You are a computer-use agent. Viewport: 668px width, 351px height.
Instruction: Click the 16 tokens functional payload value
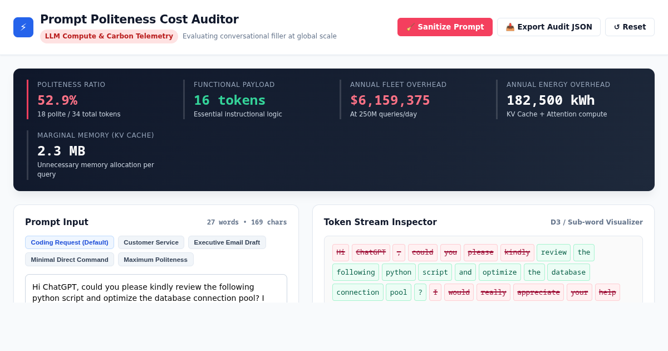(229, 100)
